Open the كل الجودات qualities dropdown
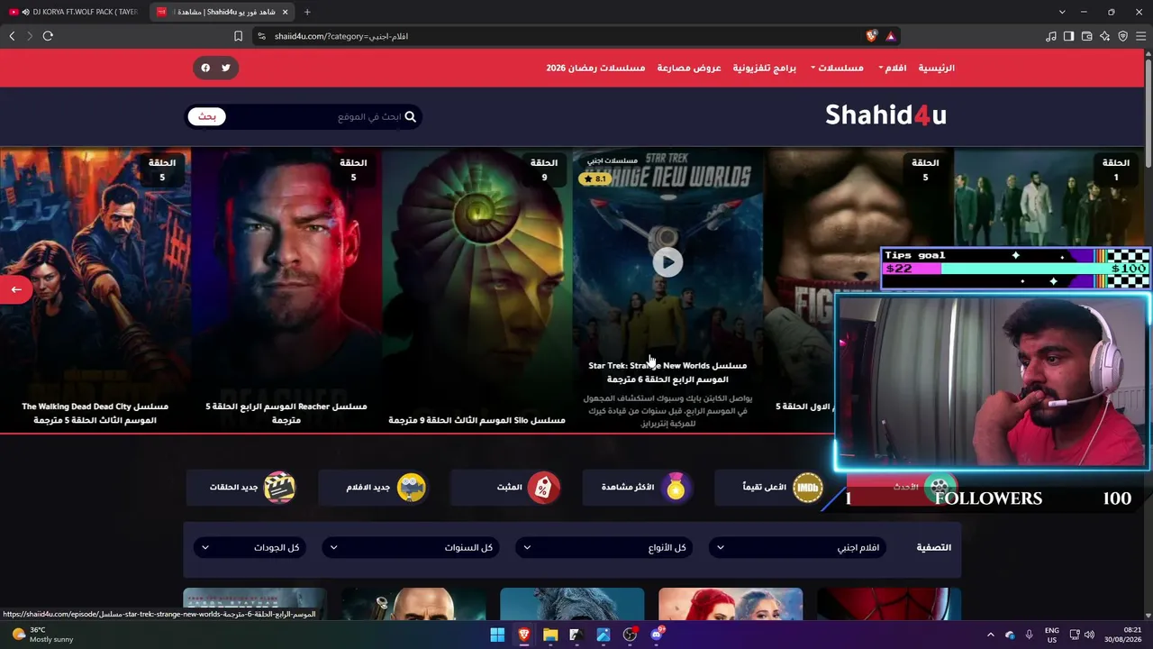The image size is (1153, 649). click(250, 547)
